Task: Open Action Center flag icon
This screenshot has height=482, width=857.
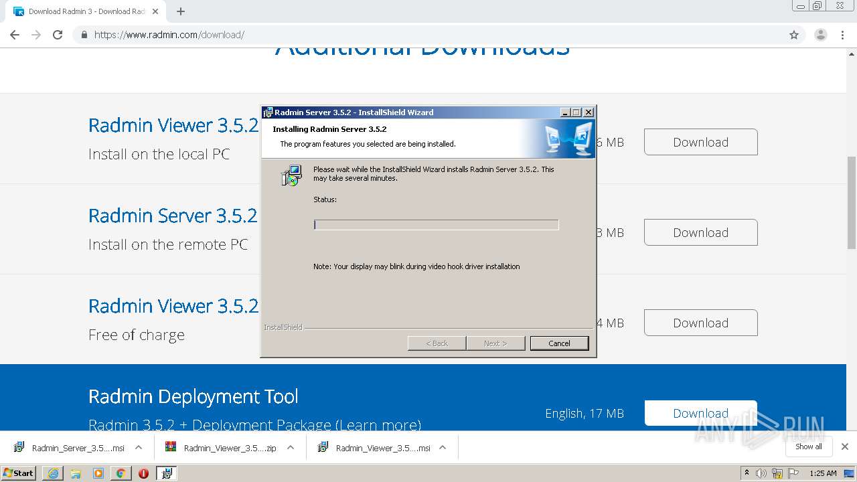Action: (x=793, y=473)
